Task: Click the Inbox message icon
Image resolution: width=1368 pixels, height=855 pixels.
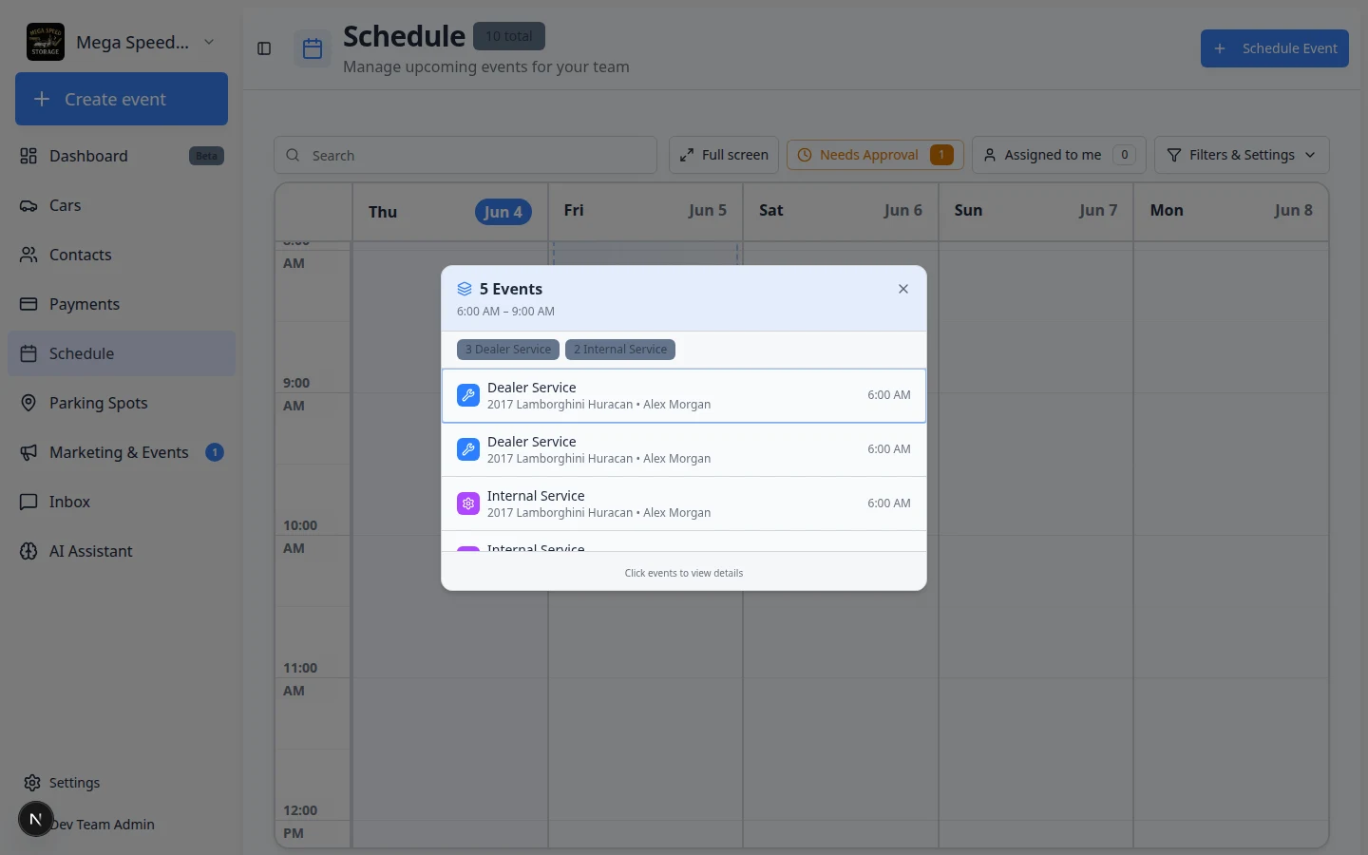Action: tap(28, 502)
